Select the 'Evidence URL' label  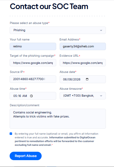pos(70,56)
